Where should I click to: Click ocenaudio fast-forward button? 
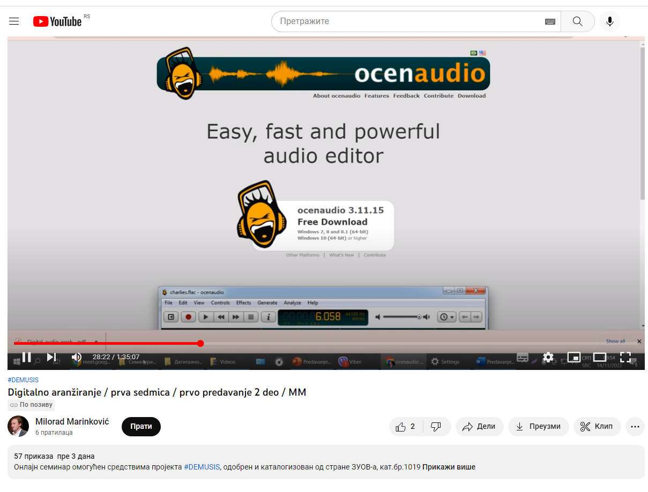(236, 317)
